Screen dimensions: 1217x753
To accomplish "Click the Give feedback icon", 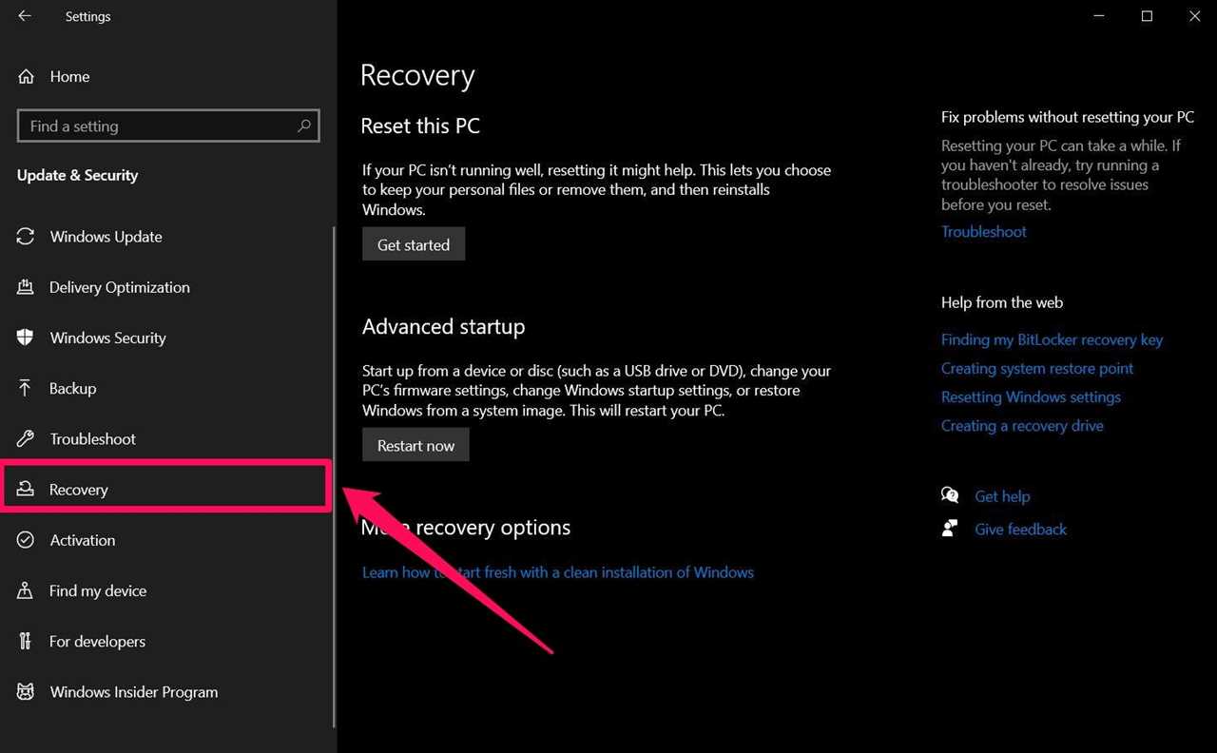I will click(x=949, y=529).
